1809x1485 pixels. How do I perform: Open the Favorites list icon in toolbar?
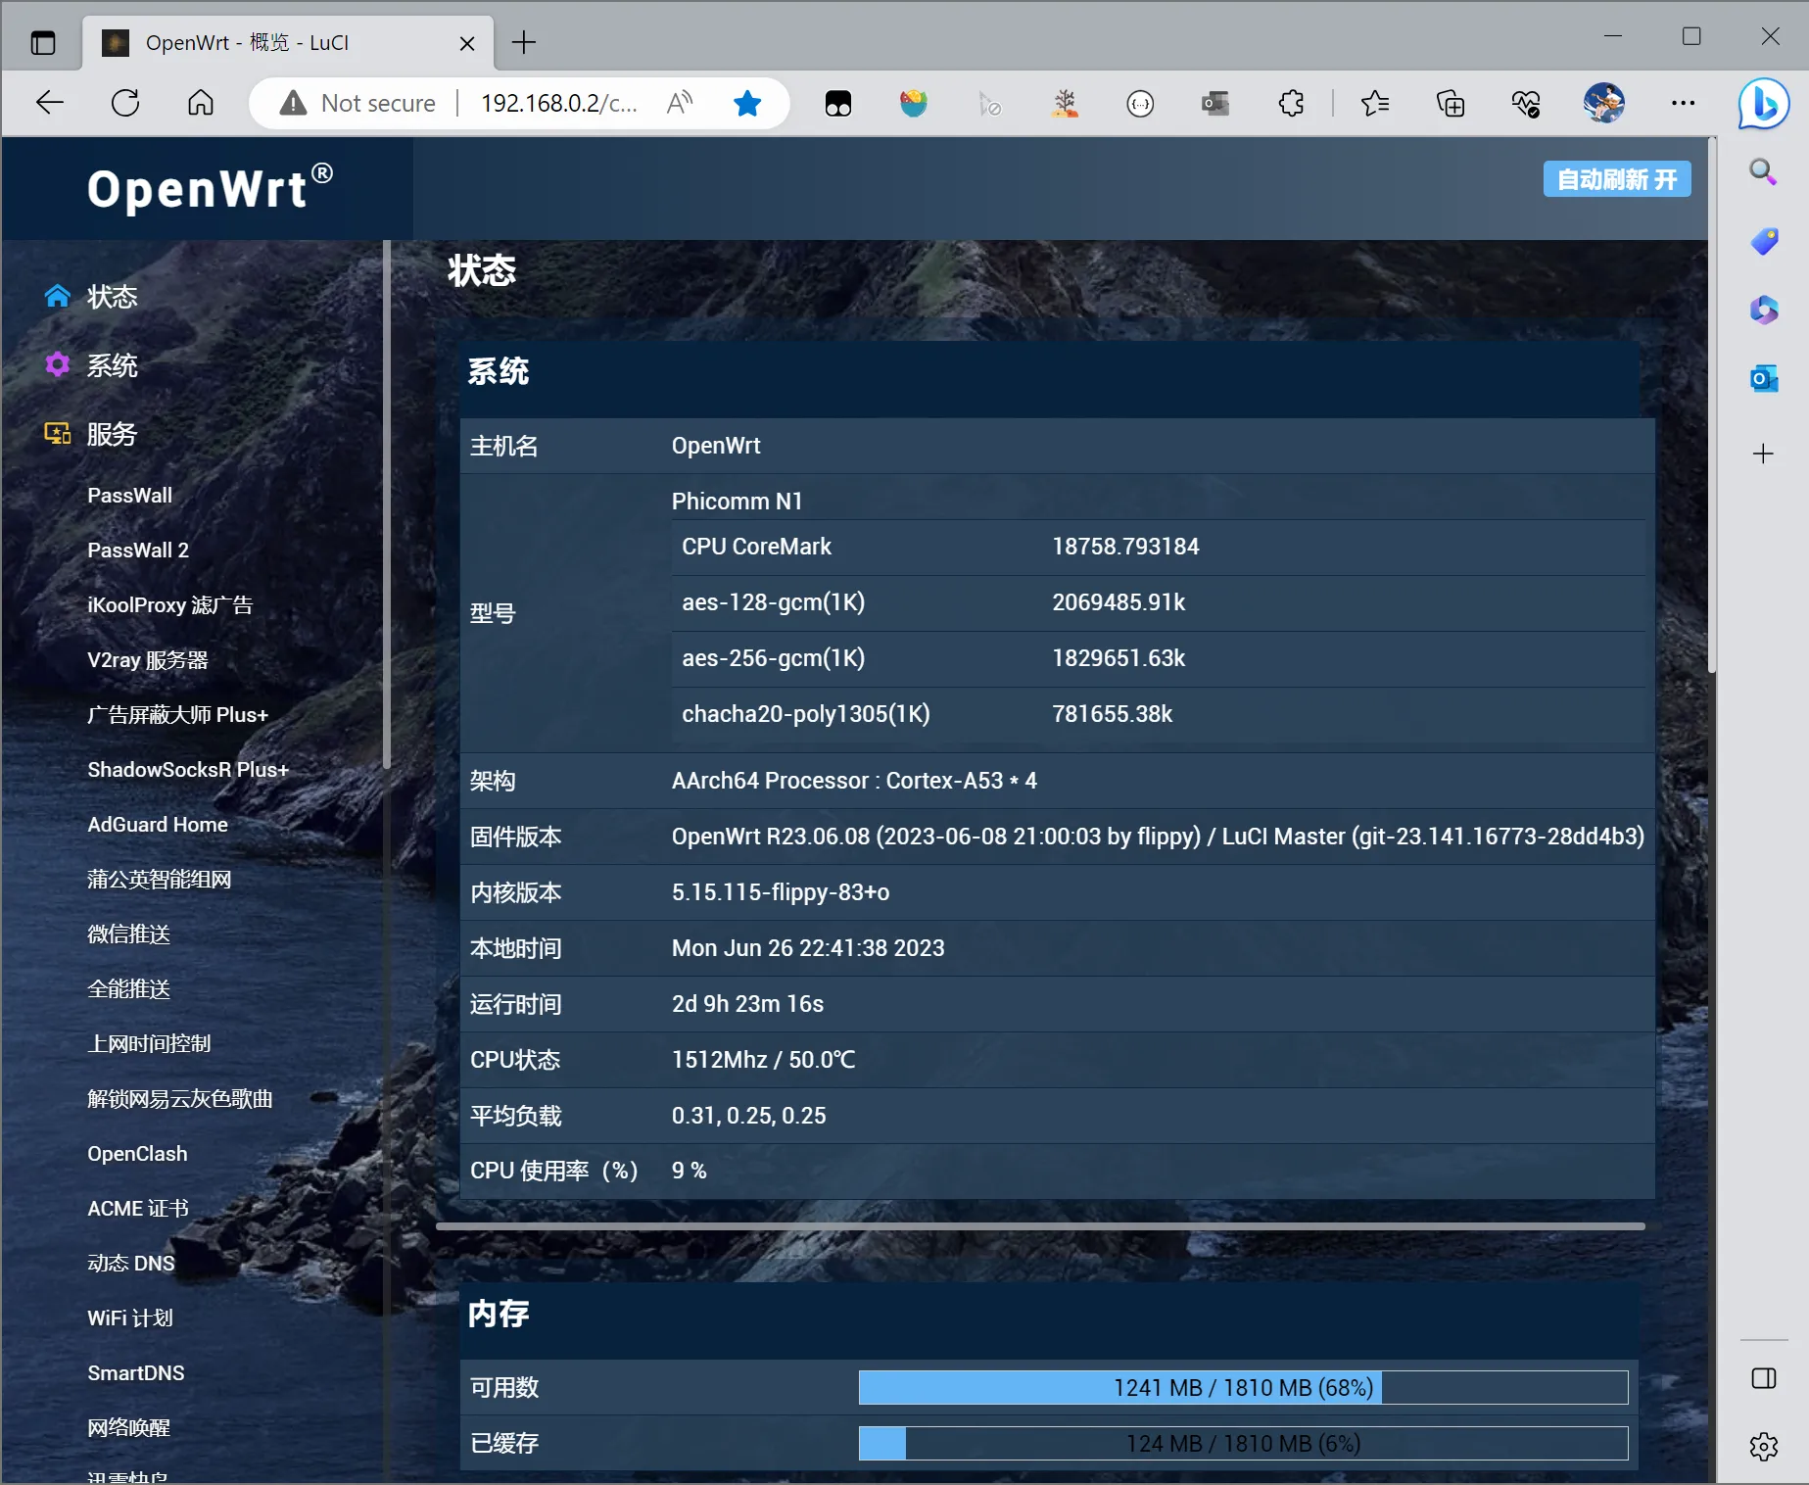click(1375, 103)
